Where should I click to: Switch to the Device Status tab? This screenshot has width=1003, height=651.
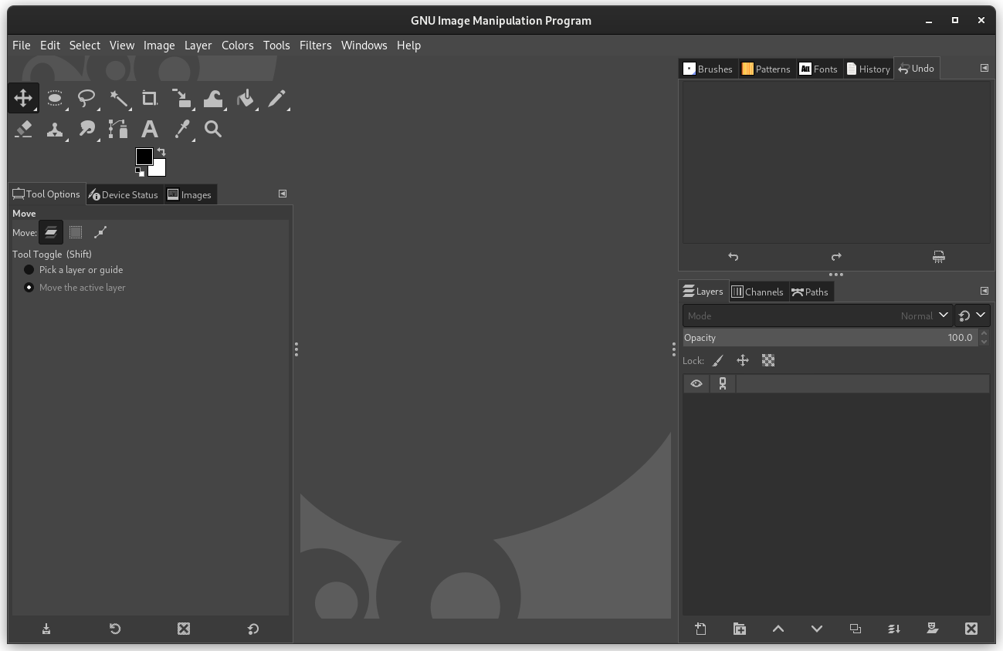(x=123, y=194)
